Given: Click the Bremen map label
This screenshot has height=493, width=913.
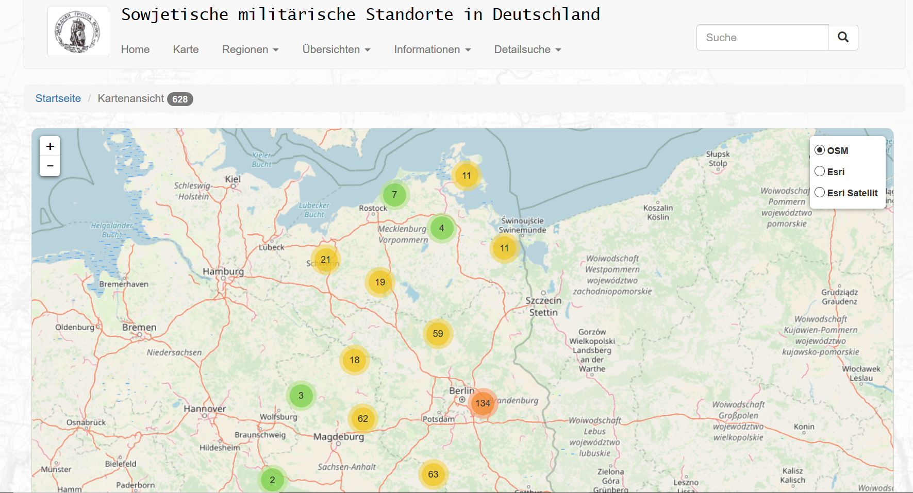Looking at the screenshot, I should click(x=139, y=328).
